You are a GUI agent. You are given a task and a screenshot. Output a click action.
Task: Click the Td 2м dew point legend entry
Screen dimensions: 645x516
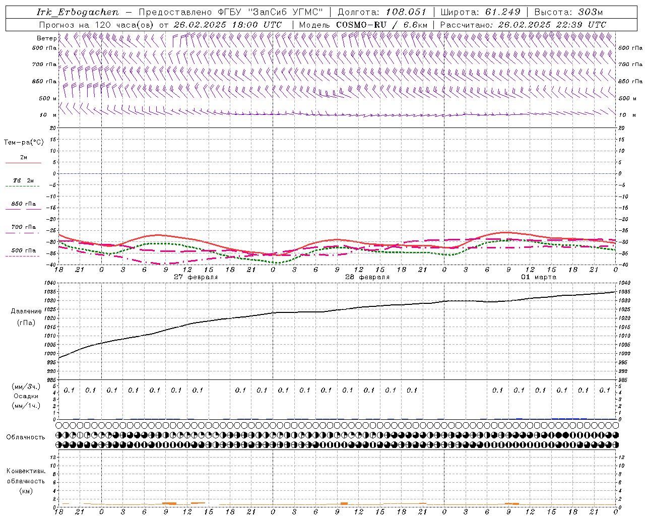[x=23, y=180]
